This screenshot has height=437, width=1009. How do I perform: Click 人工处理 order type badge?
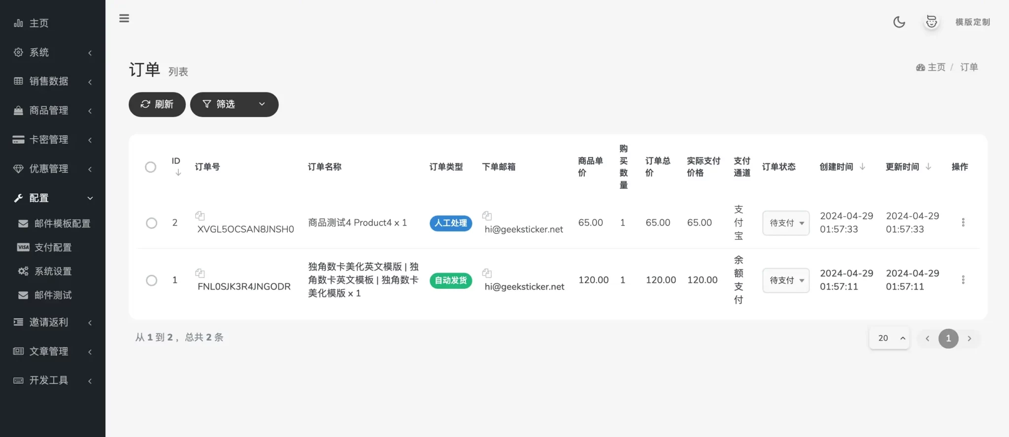[x=451, y=223]
